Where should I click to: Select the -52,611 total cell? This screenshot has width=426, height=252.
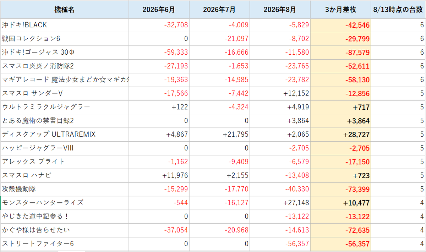pyautogui.click(x=341, y=66)
